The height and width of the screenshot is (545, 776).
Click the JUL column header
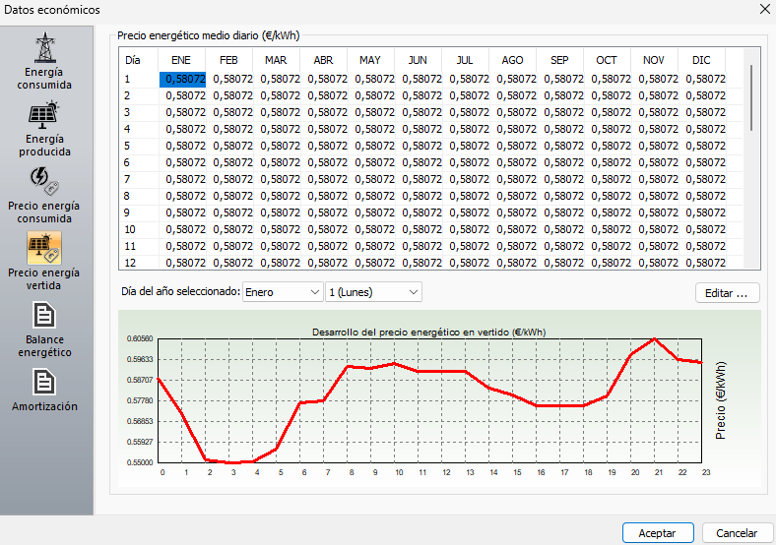pos(465,60)
